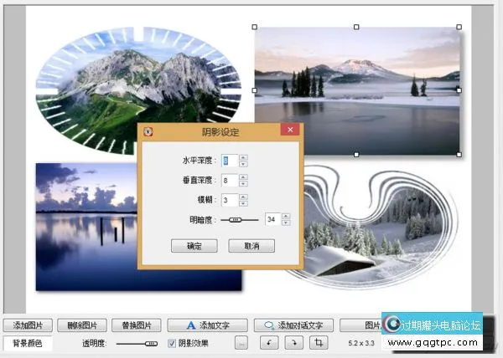Image resolution: width=503 pixels, height=358 pixels.
Task: Click the 背景颜色 button
Action: tap(28, 343)
